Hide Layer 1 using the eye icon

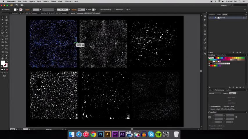pos(210,18)
